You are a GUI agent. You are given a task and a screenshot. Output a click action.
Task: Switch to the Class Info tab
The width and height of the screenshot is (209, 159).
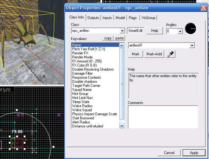tap(77, 17)
